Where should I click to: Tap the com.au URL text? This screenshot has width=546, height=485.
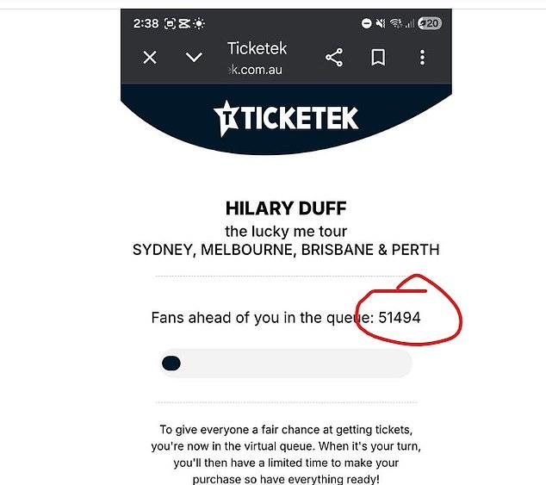pyautogui.click(x=255, y=69)
